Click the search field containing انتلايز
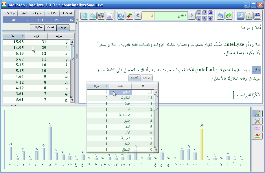The height and width of the screenshot is (173, 265). [171, 16]
